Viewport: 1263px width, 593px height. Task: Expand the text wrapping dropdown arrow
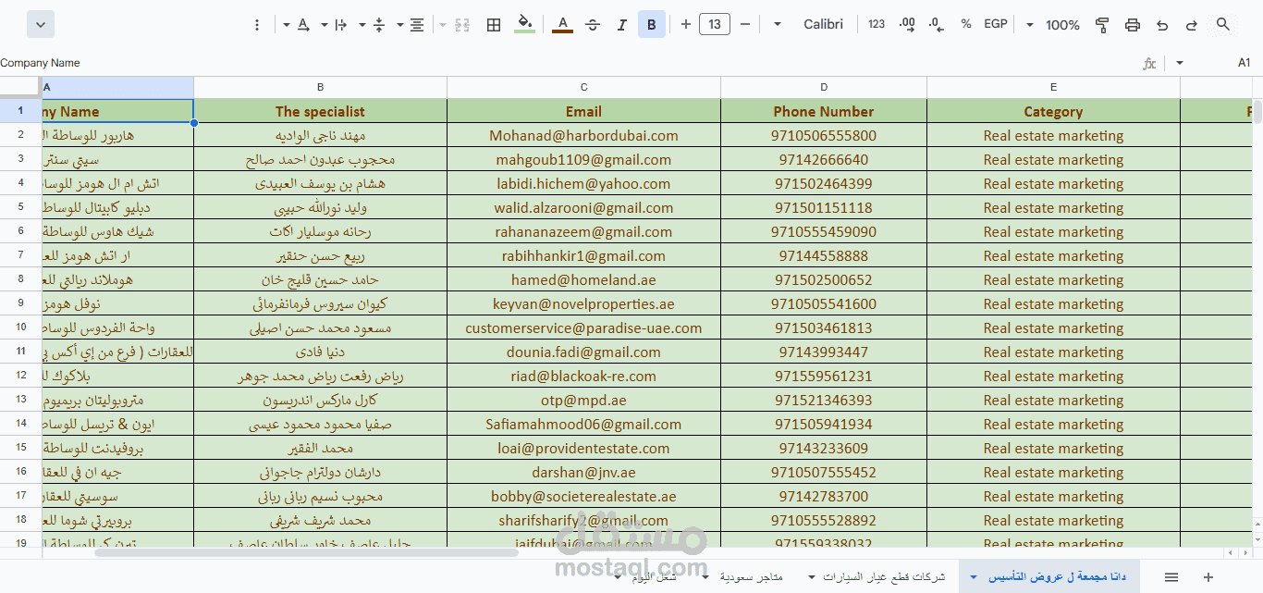click(324, 25)
